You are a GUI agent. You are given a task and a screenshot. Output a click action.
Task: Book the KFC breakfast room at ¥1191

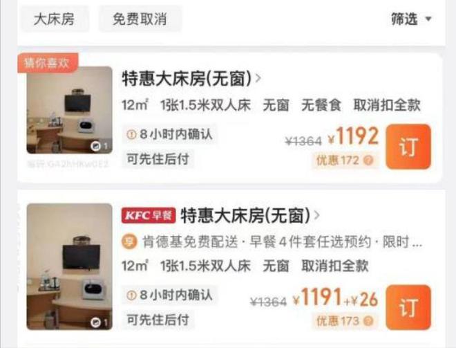[408, 307]
